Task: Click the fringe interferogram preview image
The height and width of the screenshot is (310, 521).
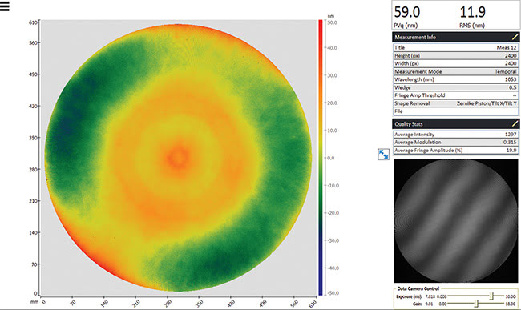Action: coord(456,221)
